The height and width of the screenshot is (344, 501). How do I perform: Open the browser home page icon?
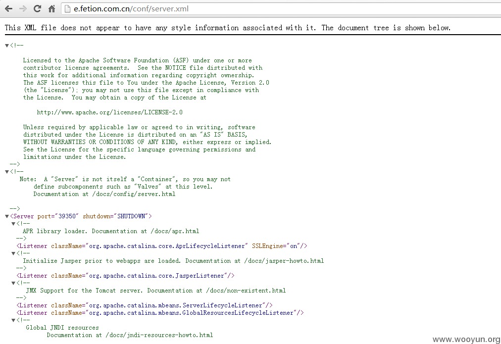click(51, 8)
